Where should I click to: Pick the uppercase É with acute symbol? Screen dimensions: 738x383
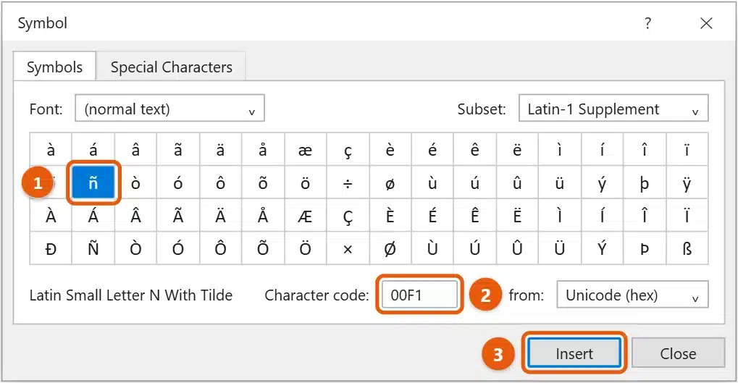pyautogui.click(x=432, y=216)
